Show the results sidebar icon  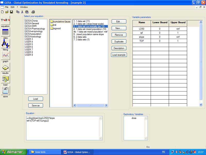click(x=5, y=67)
